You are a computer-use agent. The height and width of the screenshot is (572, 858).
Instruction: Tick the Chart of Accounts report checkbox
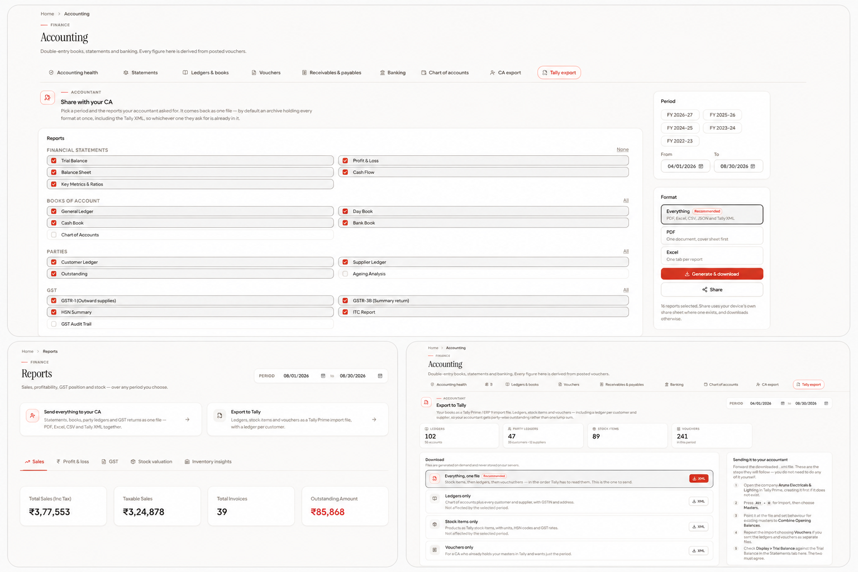coord(54,235)
